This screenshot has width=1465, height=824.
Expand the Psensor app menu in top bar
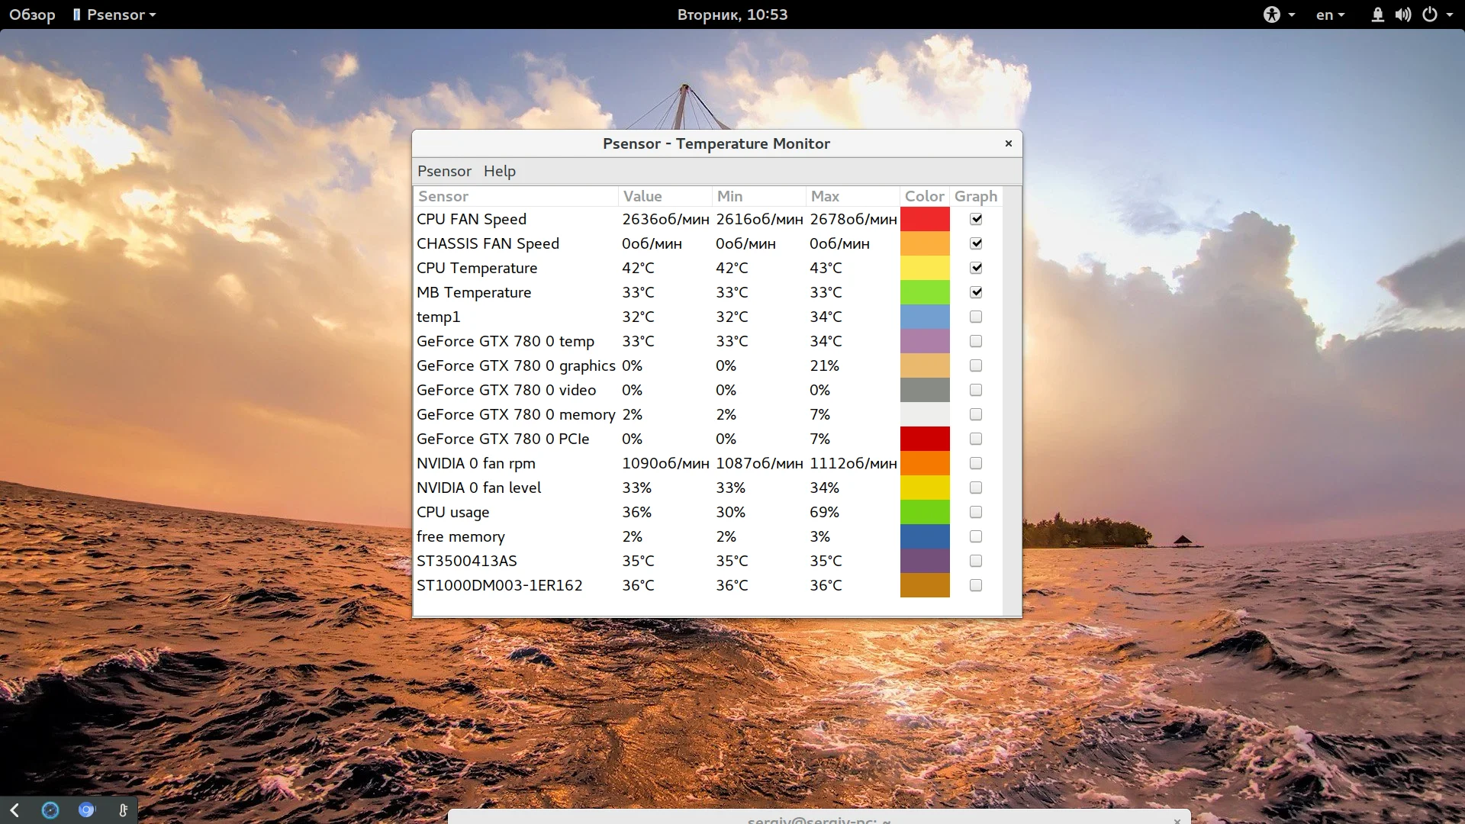click(x=114, y=14)
